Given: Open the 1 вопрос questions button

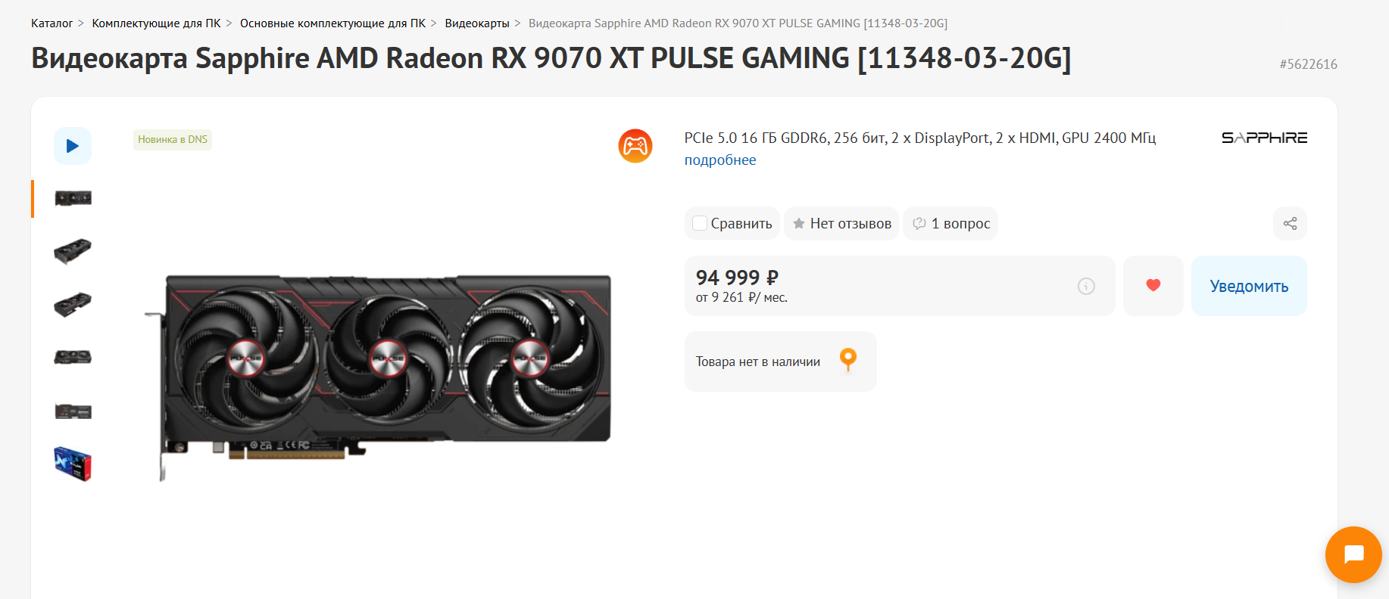Looking at the screenshot, I should (x=950, y=223).
